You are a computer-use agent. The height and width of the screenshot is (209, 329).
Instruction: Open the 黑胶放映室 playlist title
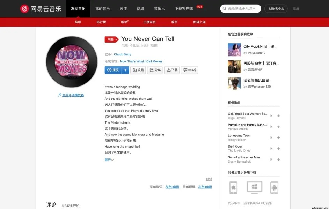[x=261, y=63]
